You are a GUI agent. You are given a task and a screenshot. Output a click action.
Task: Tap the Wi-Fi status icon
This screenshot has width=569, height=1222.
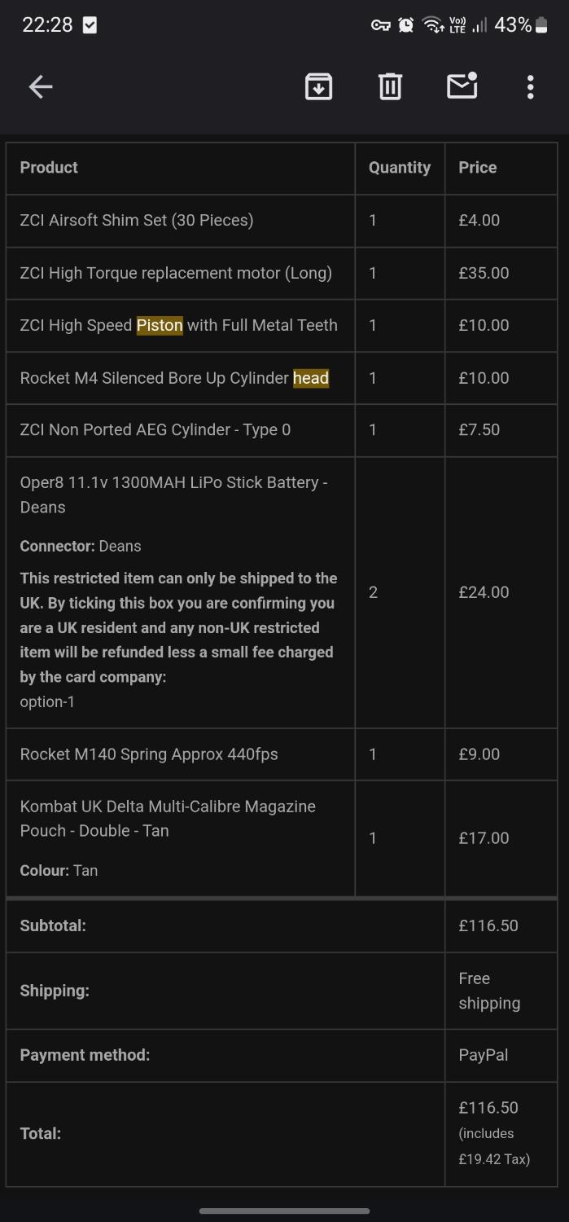pyautogui.click(x=431, y=25)
